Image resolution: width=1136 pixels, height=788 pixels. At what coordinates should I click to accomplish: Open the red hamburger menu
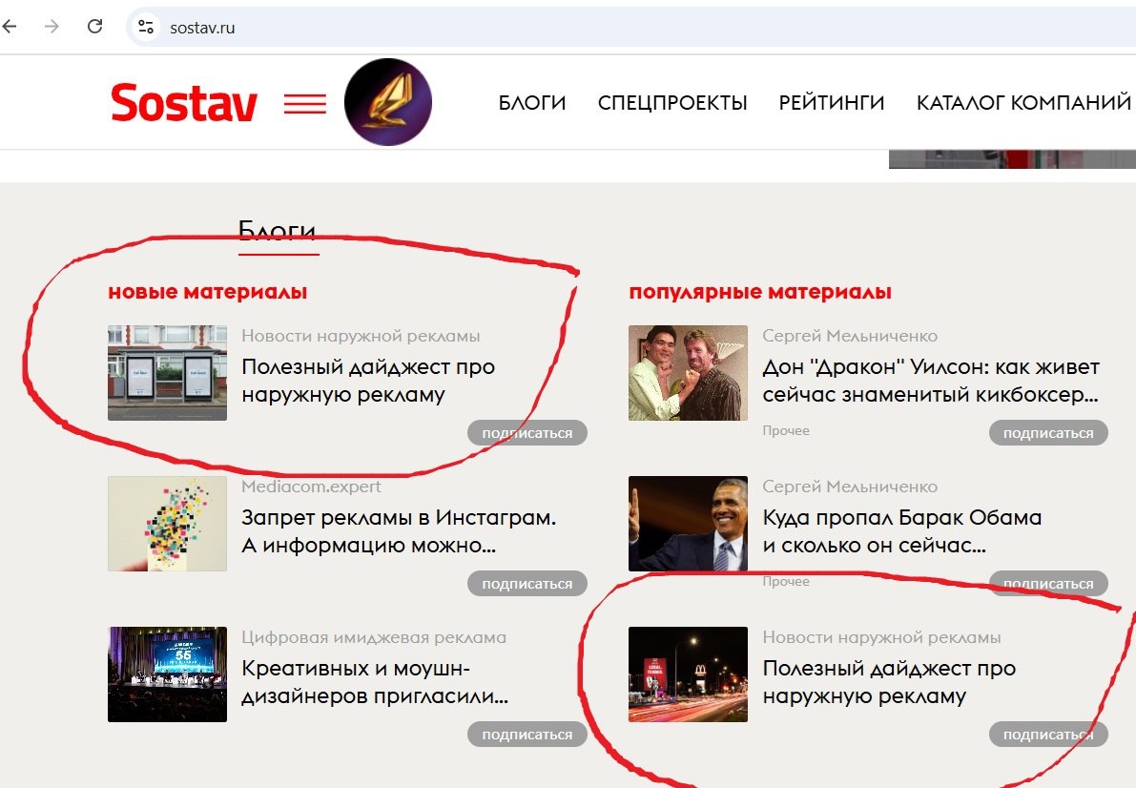coord(305,104)
